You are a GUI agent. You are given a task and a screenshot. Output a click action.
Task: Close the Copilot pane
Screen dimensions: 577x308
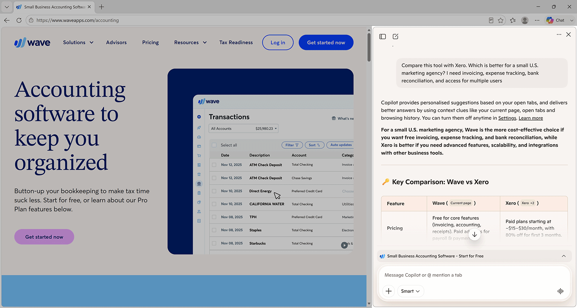[x=569, y=35]
